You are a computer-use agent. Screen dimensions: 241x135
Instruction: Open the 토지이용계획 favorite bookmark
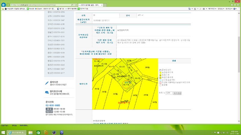click(71, 9)
